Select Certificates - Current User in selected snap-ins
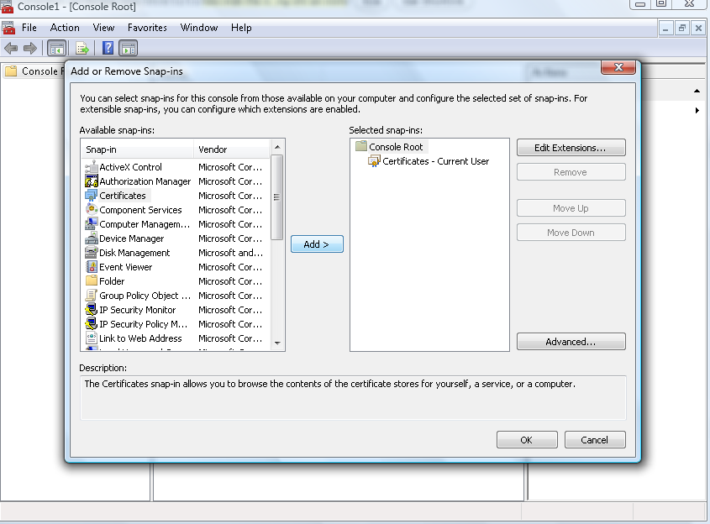The height and width of the screenshot is (524, 710). (435, 161)
